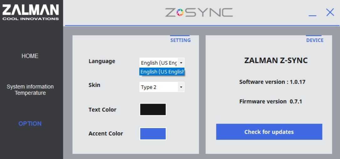Close the Z-SYNC application window
The width and height of the screenshot is (340, 159).
tap(330, 13)
